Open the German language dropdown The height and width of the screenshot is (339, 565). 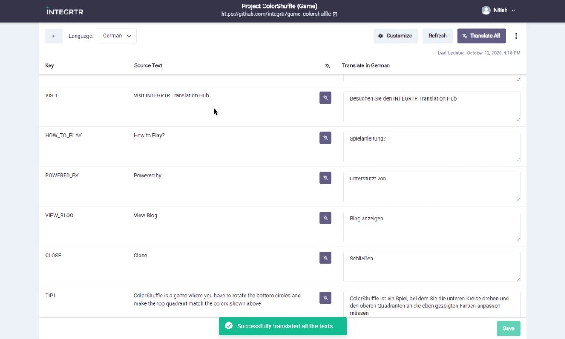117,36
